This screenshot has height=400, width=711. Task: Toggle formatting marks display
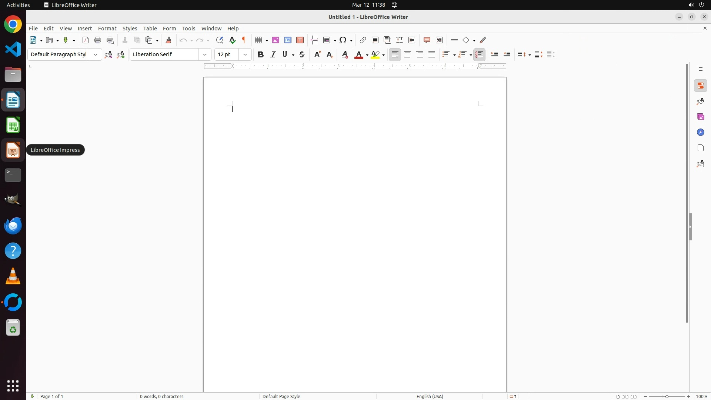[x=244, y=40]
